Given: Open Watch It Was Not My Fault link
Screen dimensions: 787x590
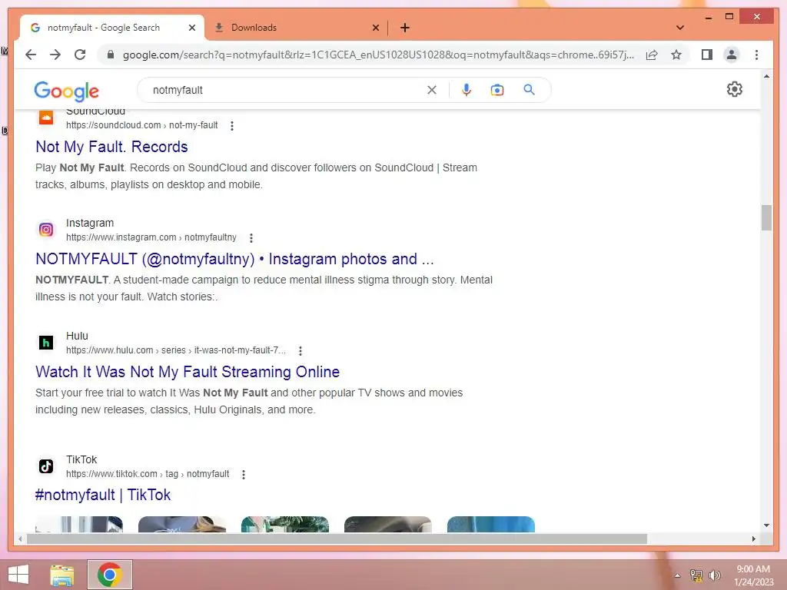Looking at the screenshot, I should pyautogui.click(x=188, y=372).
